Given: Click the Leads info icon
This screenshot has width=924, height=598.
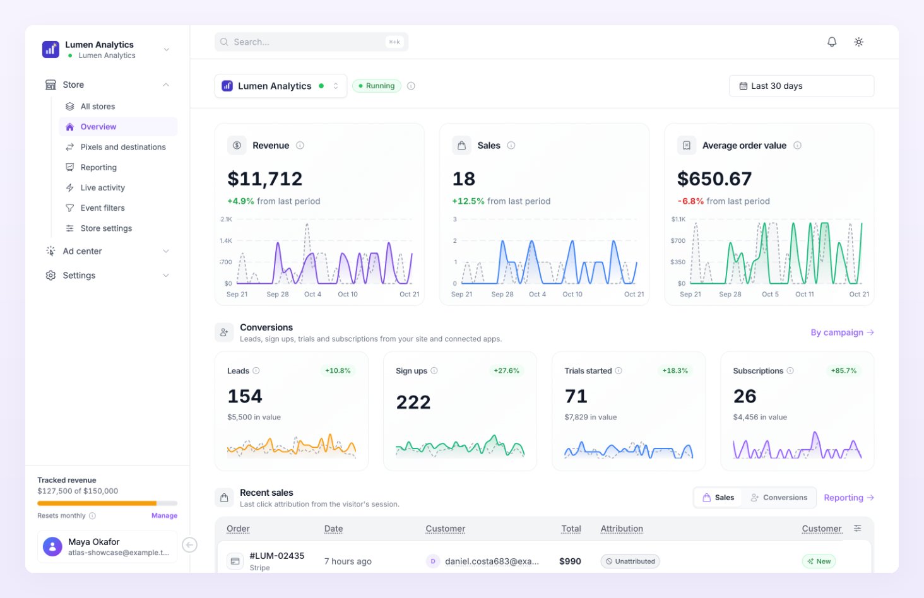Looking at the screenshot, I should coord(256,371).
